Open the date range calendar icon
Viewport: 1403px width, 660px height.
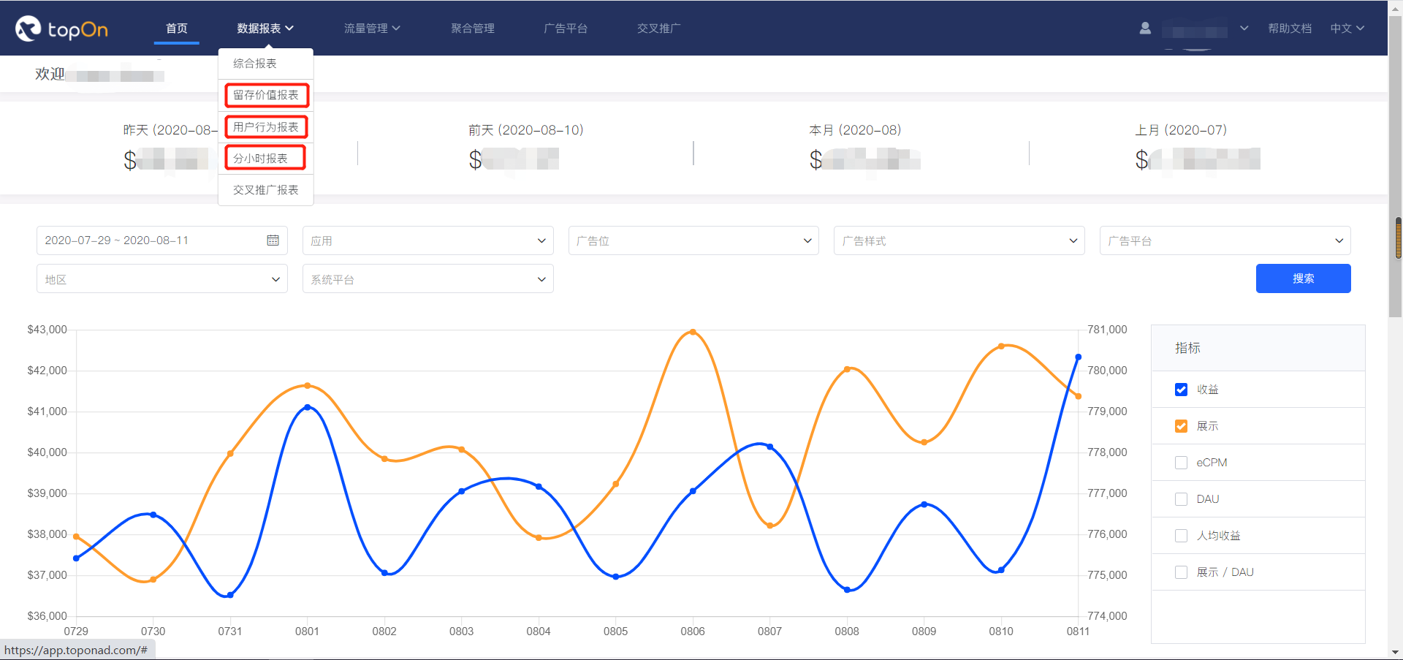click(x=273, y=240)
